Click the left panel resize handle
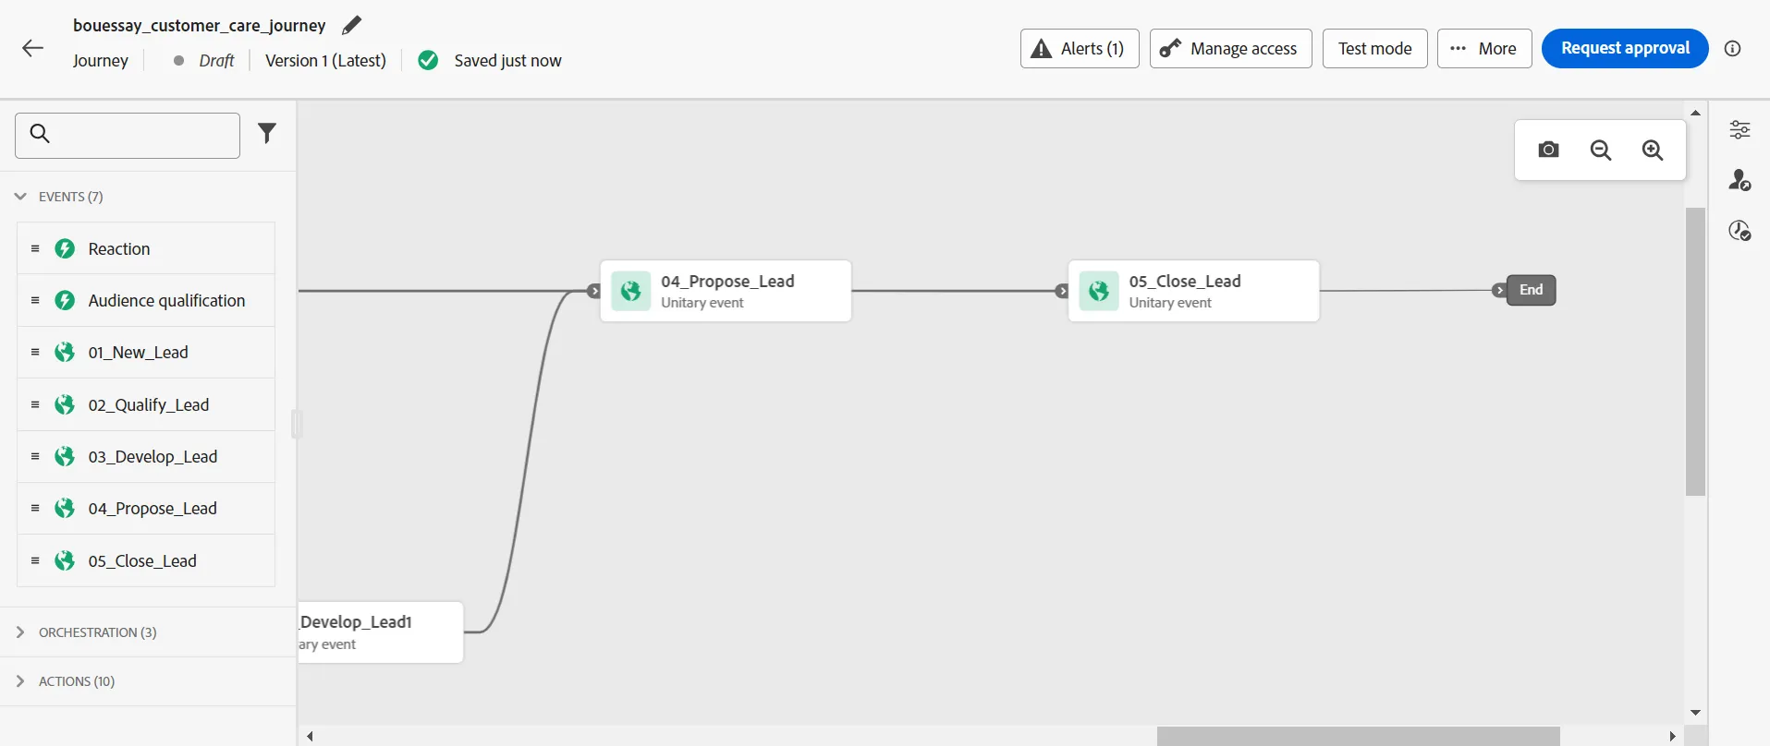The image size is (1770, 746). coord(297,424)
